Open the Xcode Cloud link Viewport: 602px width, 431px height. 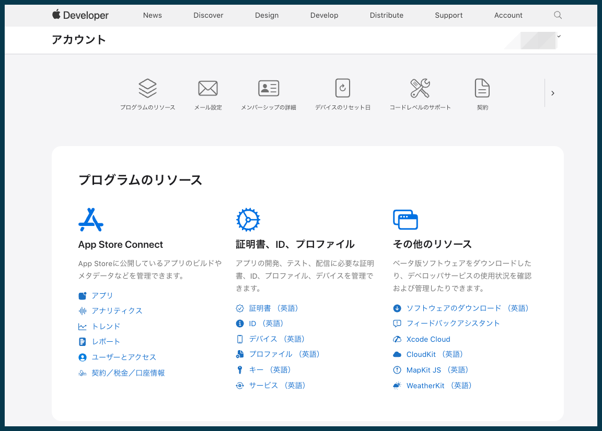point(427,339)
